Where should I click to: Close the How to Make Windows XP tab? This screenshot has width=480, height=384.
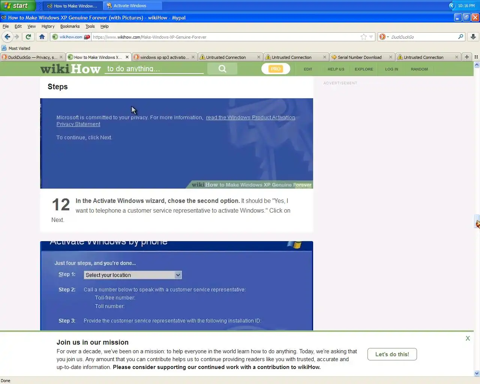pyautogui.click(x=127, y=57)
